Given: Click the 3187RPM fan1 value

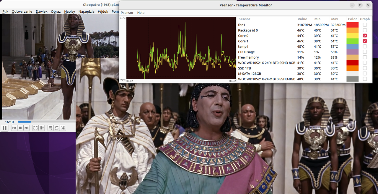Looking at the screenshot, I should [304, 25].
